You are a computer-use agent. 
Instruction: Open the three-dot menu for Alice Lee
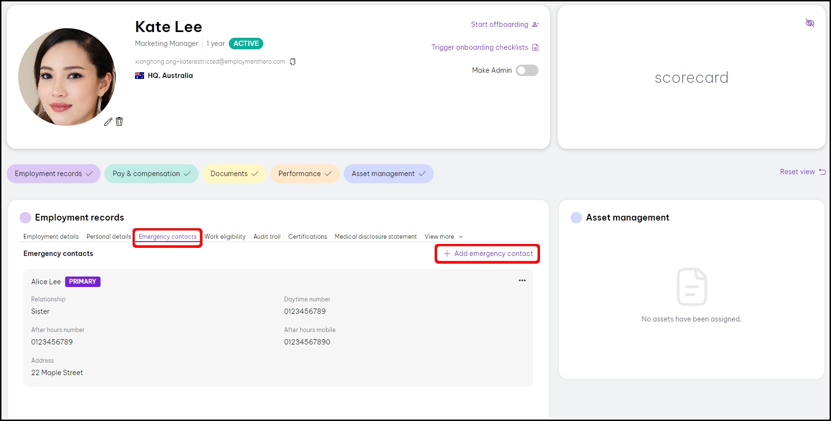point(522,281)
